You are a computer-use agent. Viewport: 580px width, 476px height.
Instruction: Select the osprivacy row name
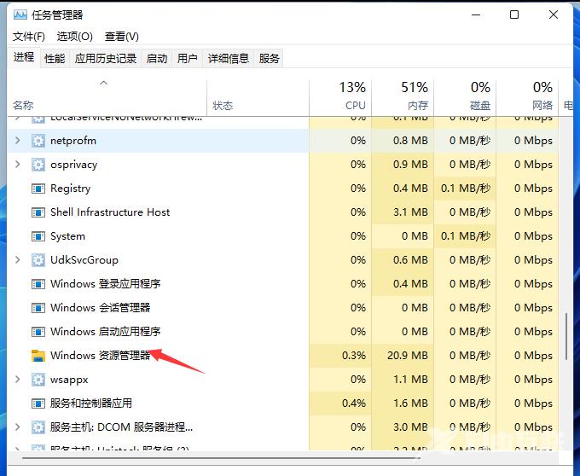(x=74, y=165)
